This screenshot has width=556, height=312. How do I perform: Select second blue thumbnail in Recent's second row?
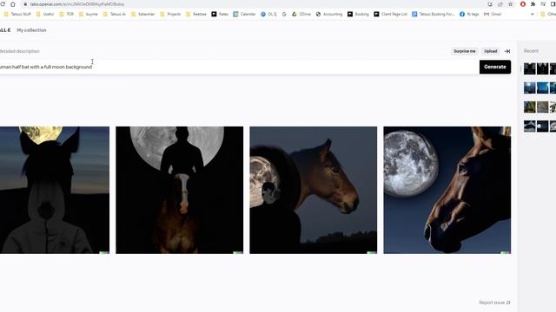[542, 88]
